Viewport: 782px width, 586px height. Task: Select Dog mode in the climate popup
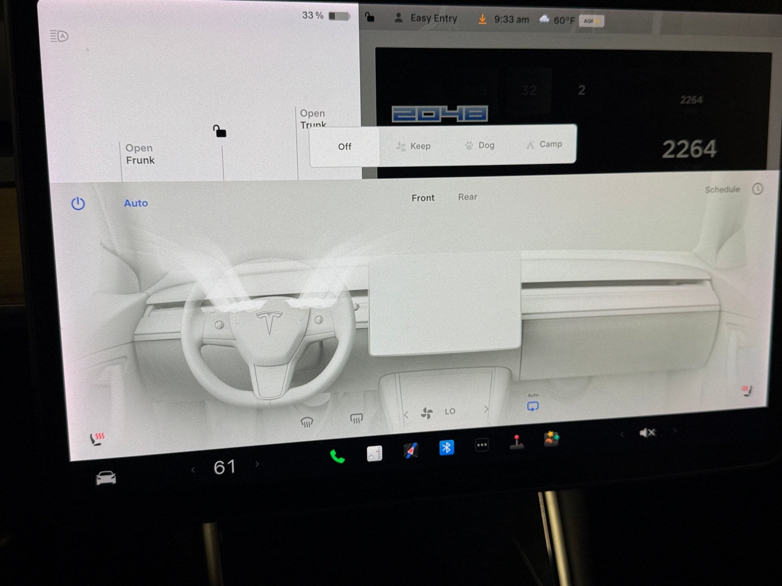click(x=479, y=145)
